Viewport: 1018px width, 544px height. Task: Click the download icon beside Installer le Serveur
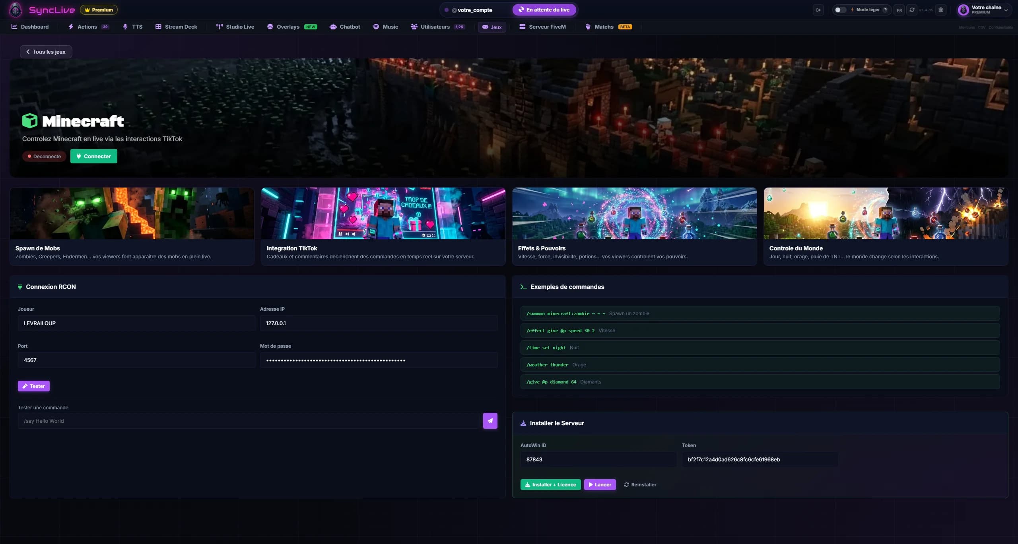[x=523, y=423]
